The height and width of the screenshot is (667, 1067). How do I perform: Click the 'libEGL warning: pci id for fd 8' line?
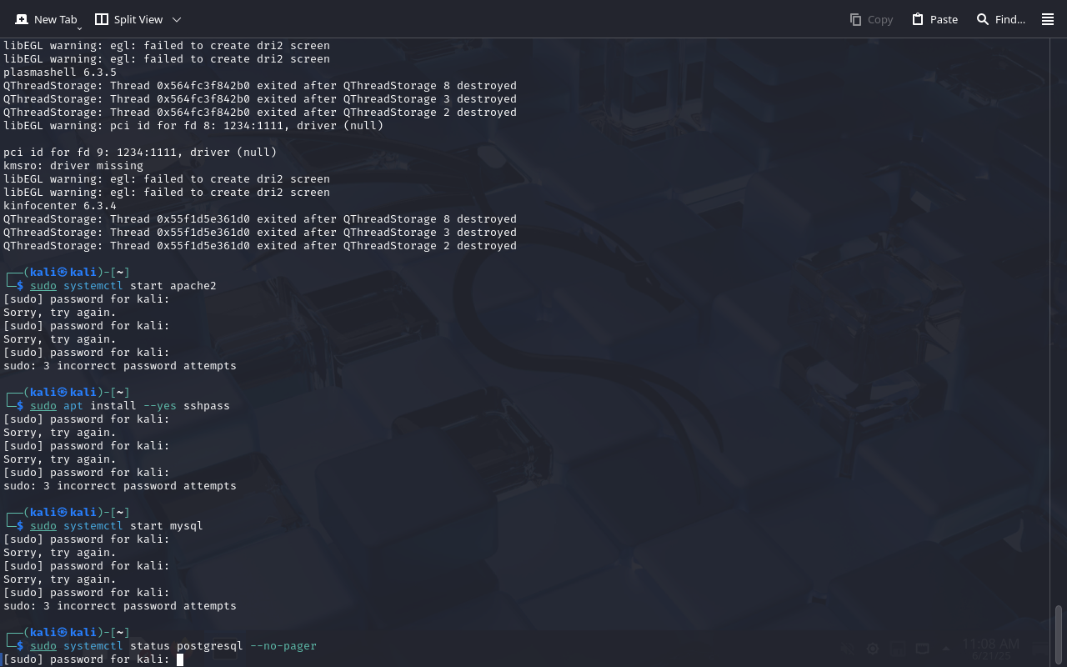click(193, 126)
